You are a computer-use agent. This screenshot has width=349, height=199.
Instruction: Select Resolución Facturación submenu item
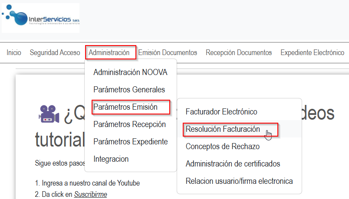(x=223, y=129)
